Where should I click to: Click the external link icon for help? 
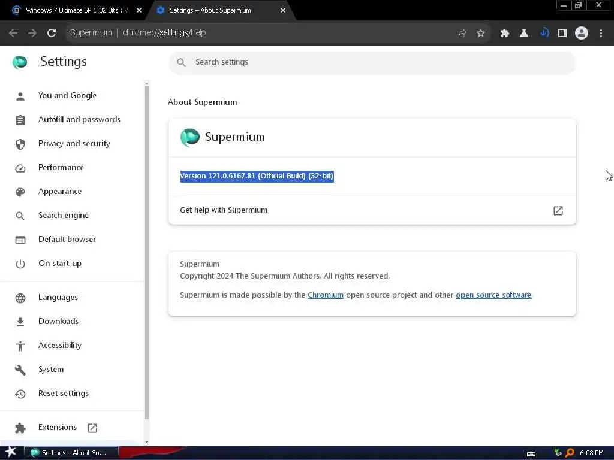click(558, 210)
